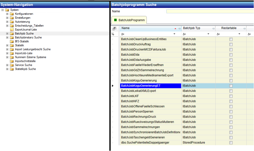Collapse the System root node
This screenshot has height=151, width=254.
pyautogui.click(x=3, y=10)
